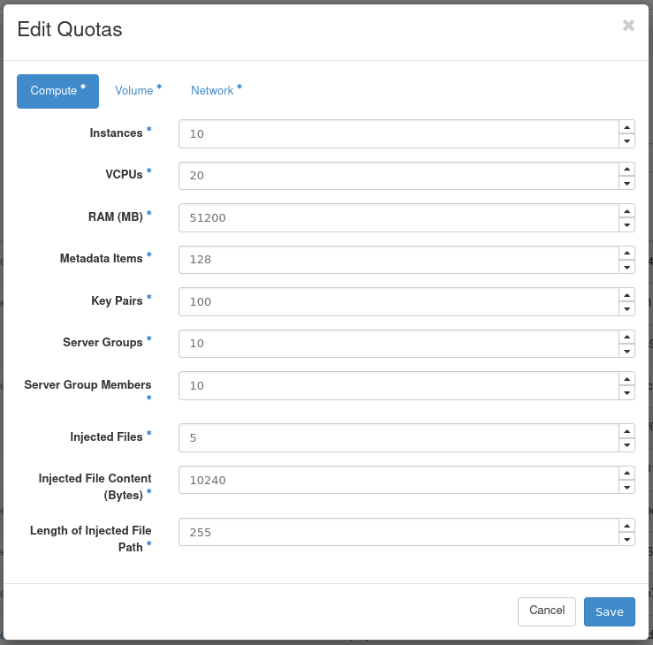Switch to the Volume tab

138,90
